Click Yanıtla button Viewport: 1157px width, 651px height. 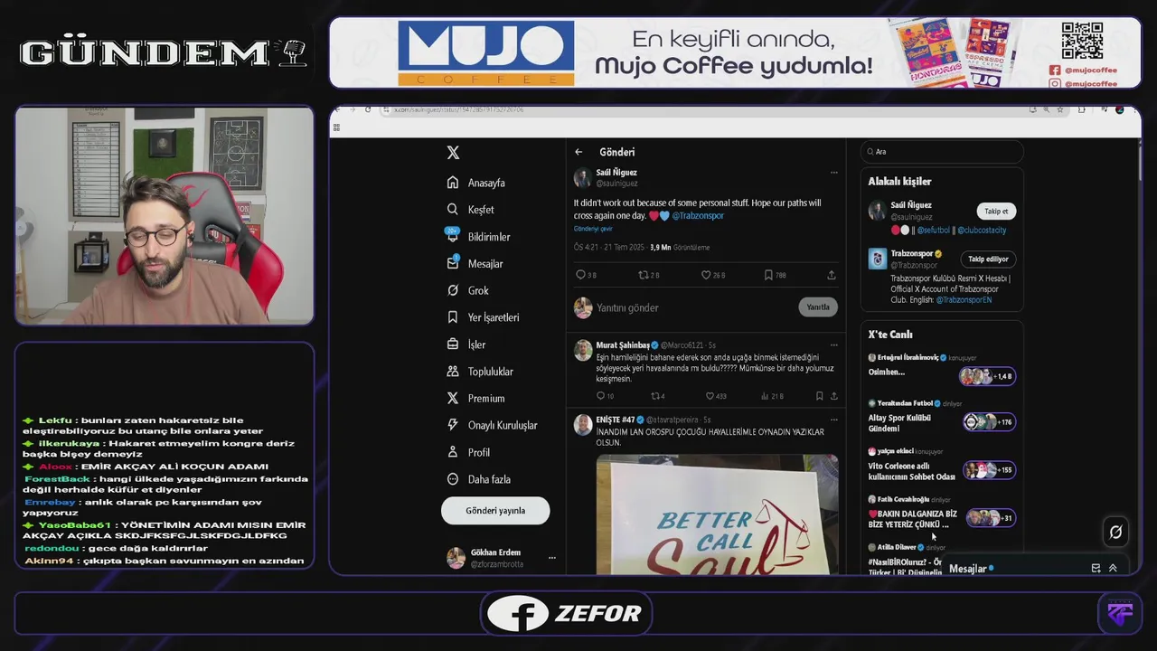click(818, 307)
